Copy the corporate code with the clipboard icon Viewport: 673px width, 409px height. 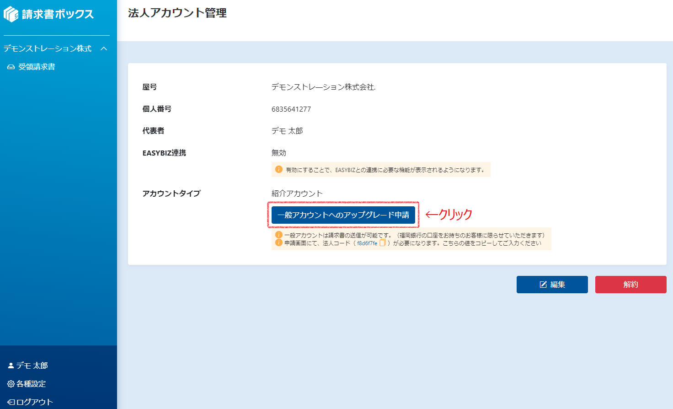click(x=383, y=243)
